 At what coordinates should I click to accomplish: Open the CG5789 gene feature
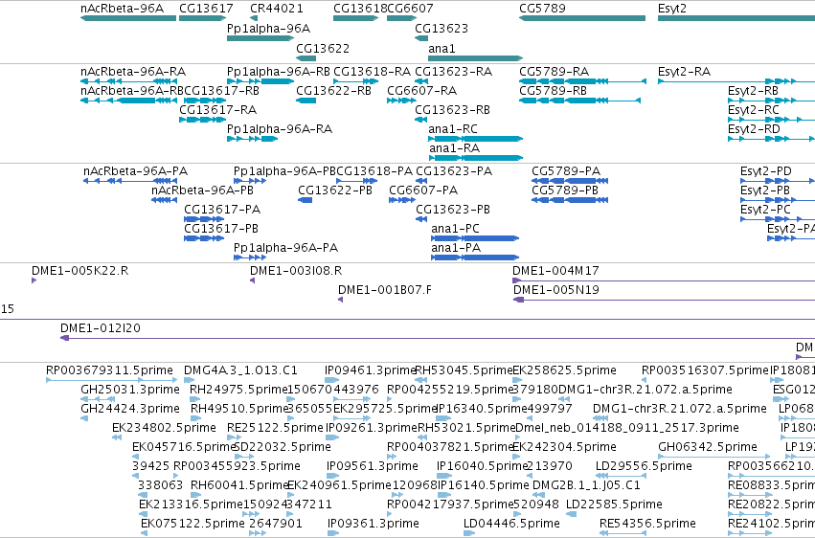[582, 18]
